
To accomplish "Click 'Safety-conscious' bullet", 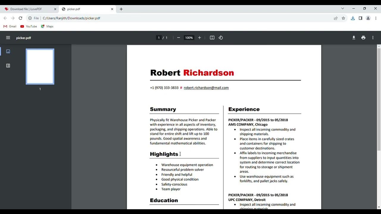I will [x=174, y=184].
